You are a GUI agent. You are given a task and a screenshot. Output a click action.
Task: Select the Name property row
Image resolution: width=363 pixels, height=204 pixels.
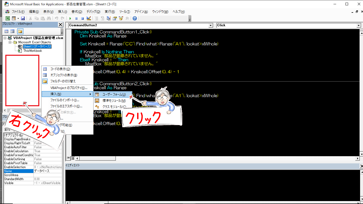coord(33,171)
